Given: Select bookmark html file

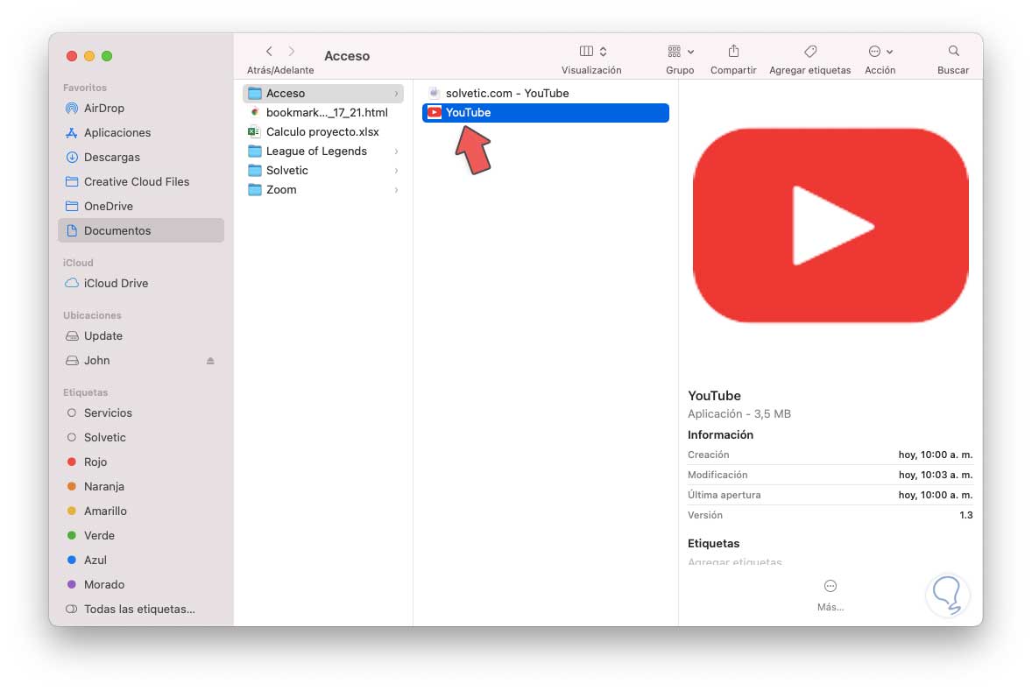Looking at the screenshot, I should coord(323,112).
